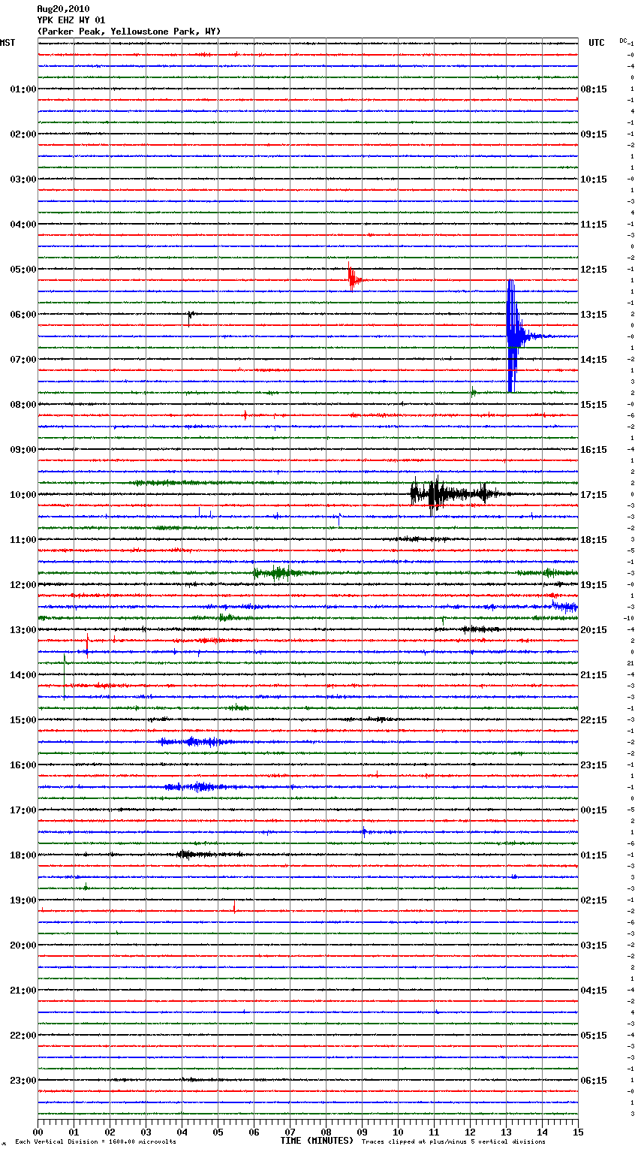Select the "01:00" MST row label

[x=23, y=89]
